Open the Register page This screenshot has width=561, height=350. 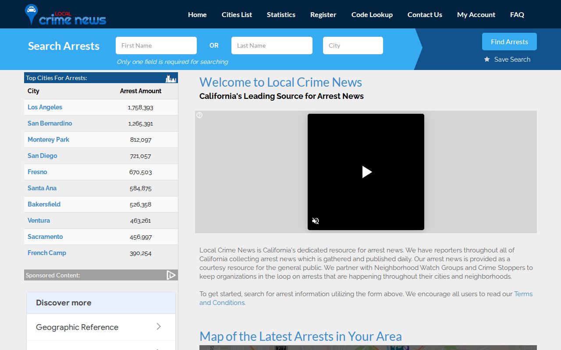323,14
